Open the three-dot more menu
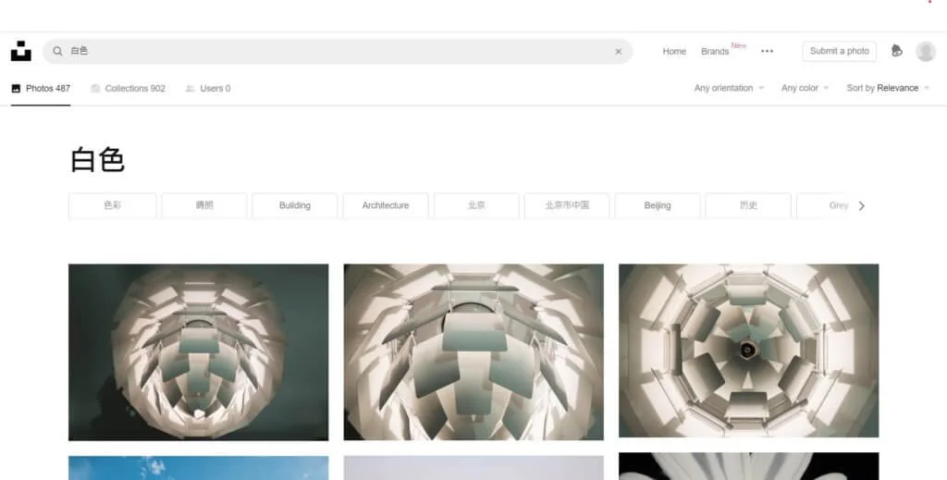 click(x=767, y=51)
